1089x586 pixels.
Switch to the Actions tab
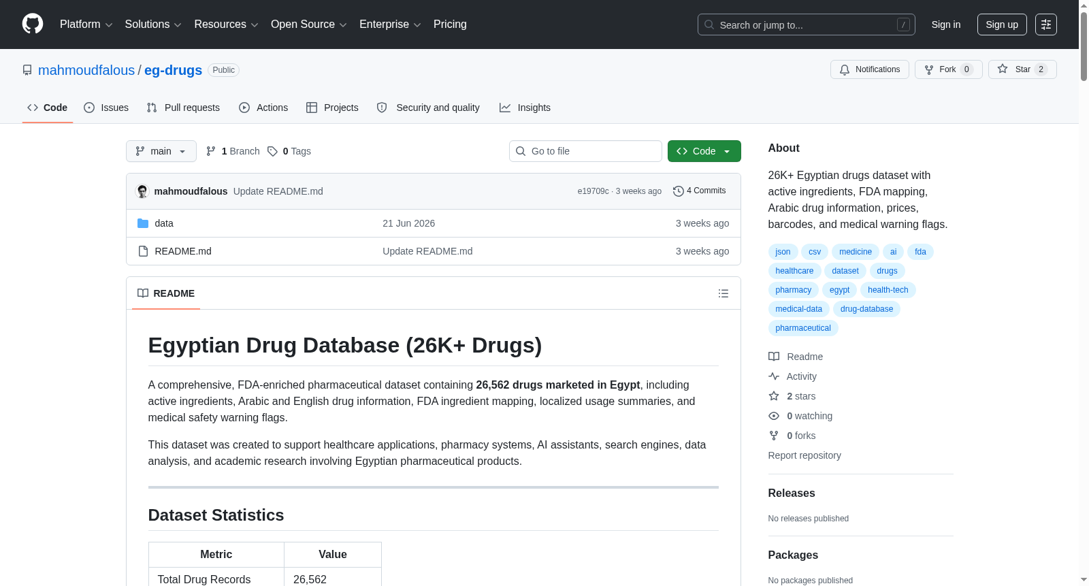[x=263, y=108]
